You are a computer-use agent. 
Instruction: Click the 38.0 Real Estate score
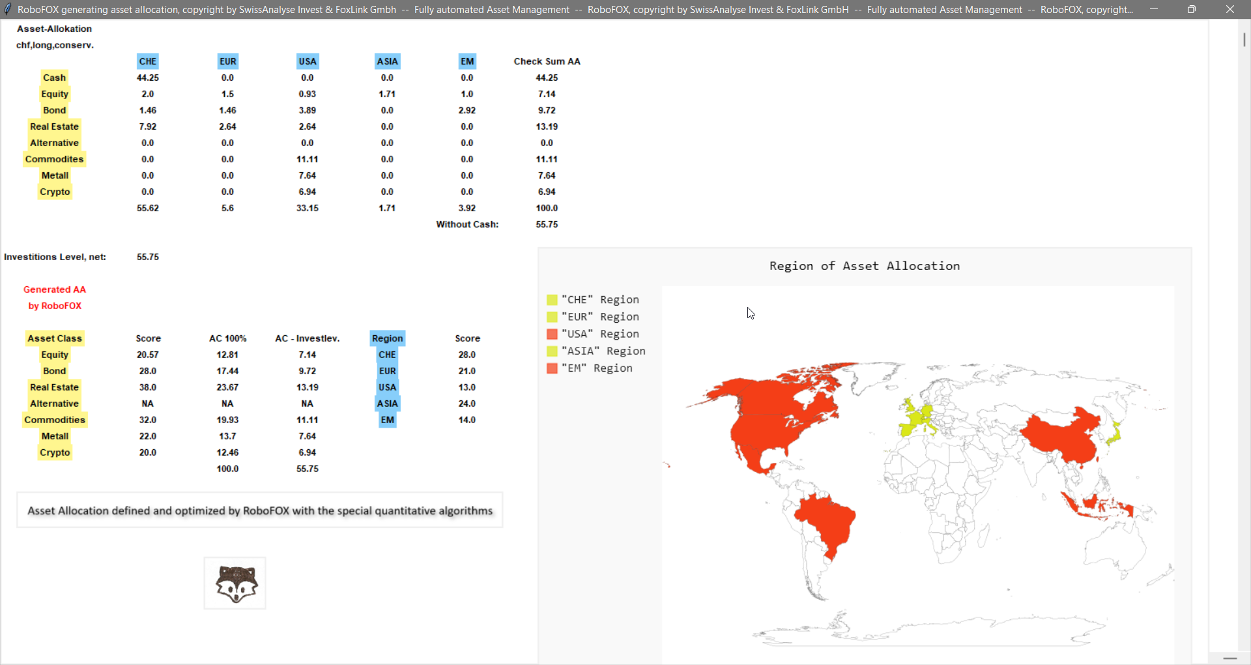[148, 387]
